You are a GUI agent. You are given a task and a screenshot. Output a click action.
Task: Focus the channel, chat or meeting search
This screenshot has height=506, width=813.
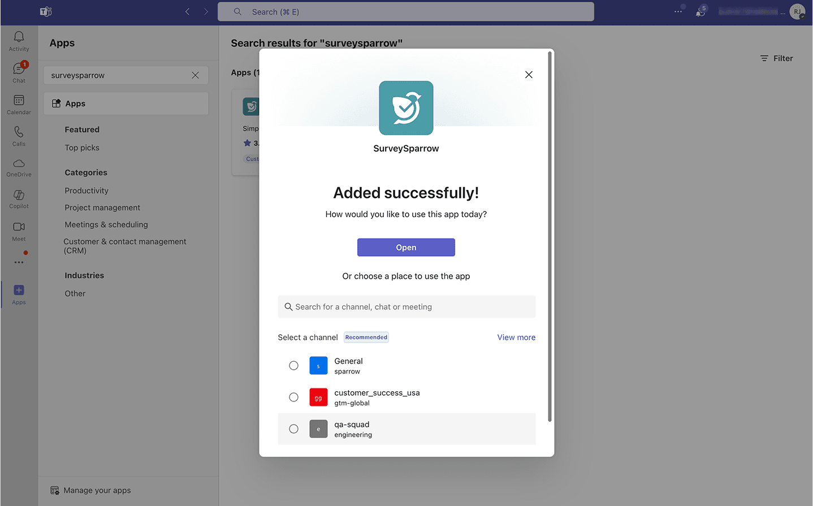406,307
